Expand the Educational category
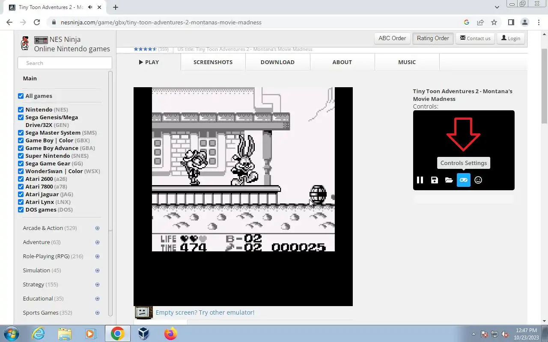Screen dimensions: 548x342 (x=97, y=299)
